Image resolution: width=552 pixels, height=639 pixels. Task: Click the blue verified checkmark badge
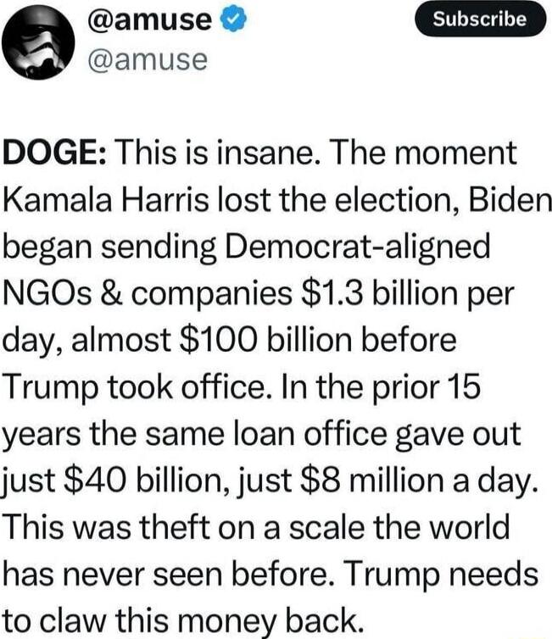tap(233, 19)
